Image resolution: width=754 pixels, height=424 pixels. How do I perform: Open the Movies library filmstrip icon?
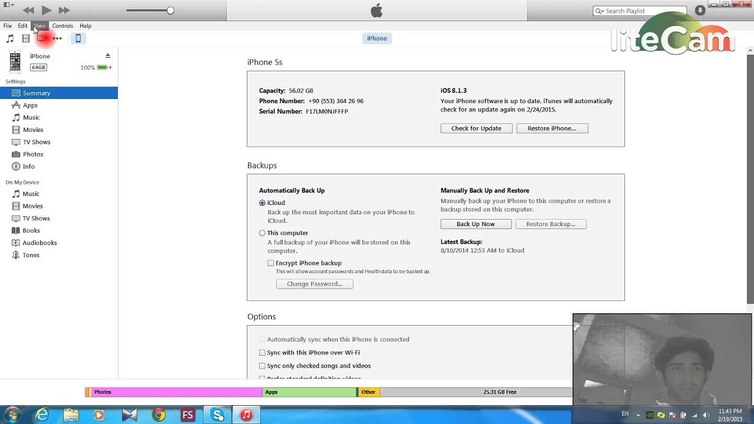(x=25, y=38)
